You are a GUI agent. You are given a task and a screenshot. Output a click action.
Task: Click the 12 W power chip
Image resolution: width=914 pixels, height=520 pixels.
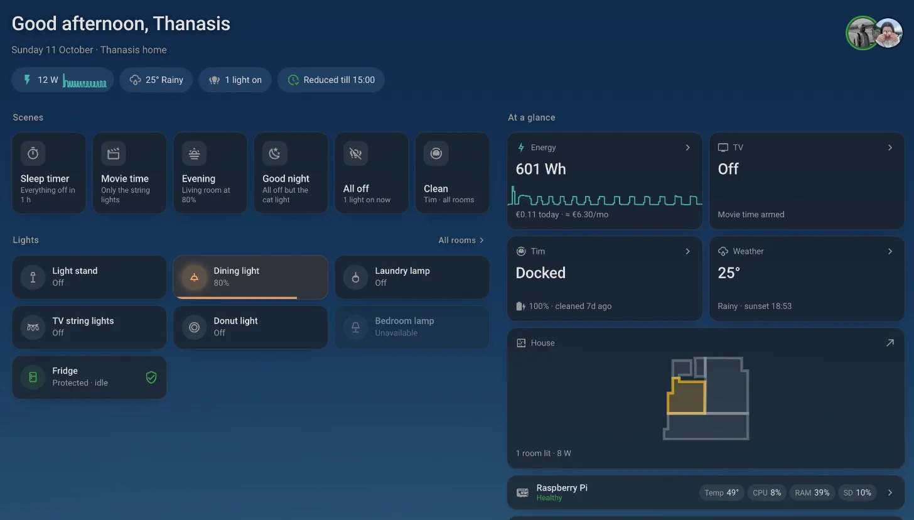(x=63, y=80)
